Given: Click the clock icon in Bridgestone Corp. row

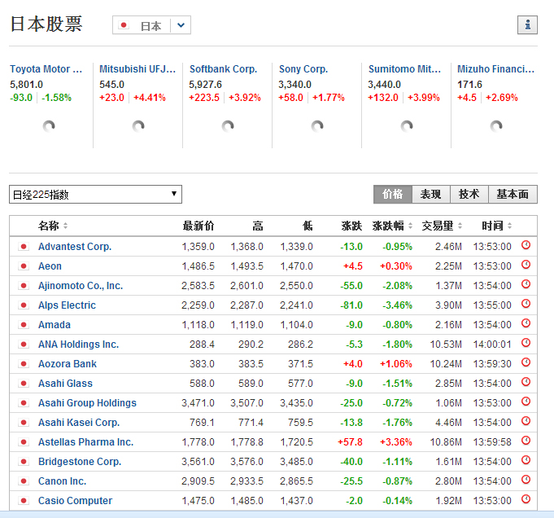Looking at the screenshot, I should [x=526, y=460].
